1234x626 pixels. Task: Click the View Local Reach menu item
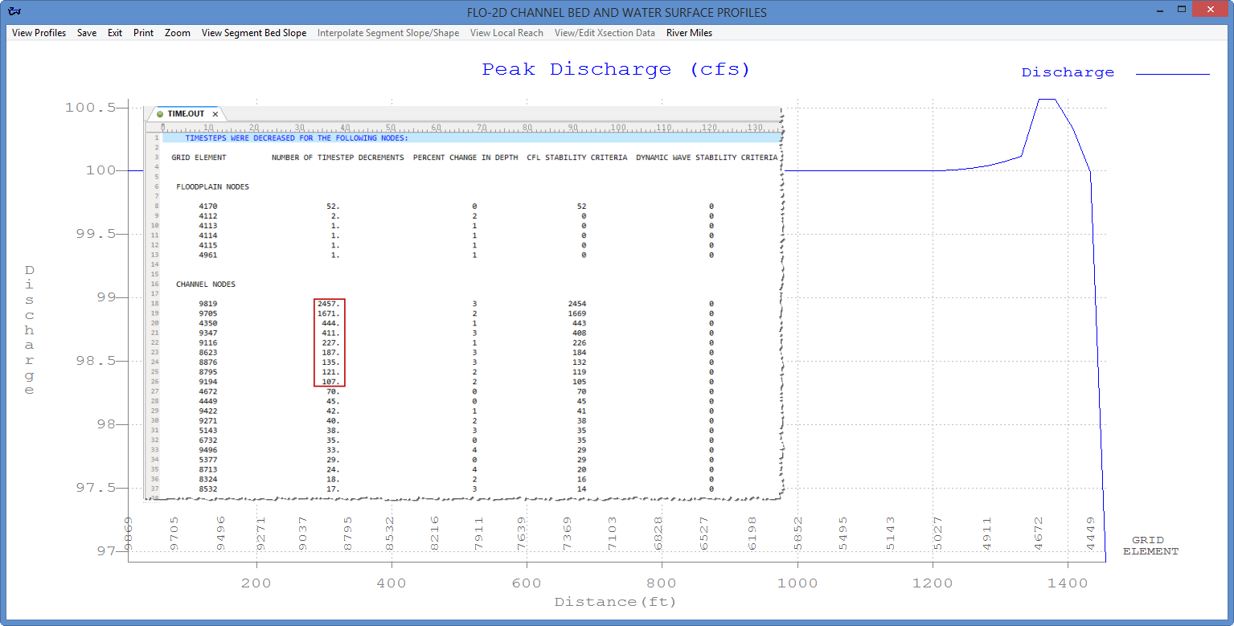[x=506, y=33]
